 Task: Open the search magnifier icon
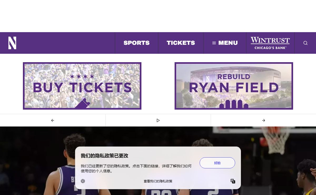(x=305, y=43)
